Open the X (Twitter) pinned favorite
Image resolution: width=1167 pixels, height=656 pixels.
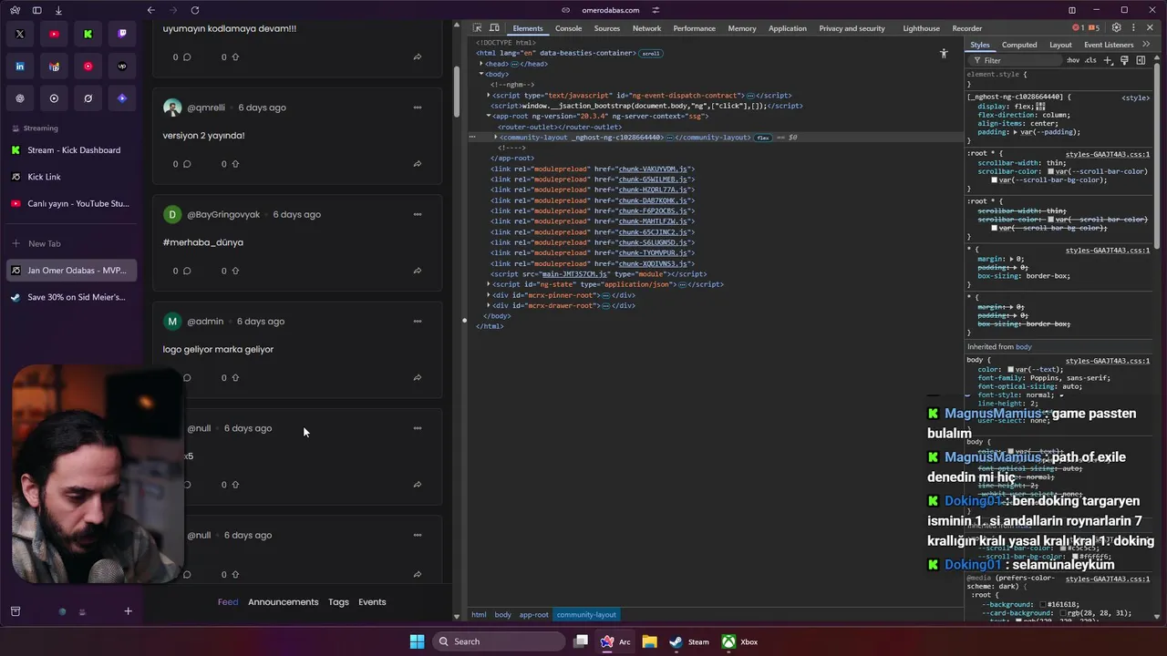pos(20,34)
